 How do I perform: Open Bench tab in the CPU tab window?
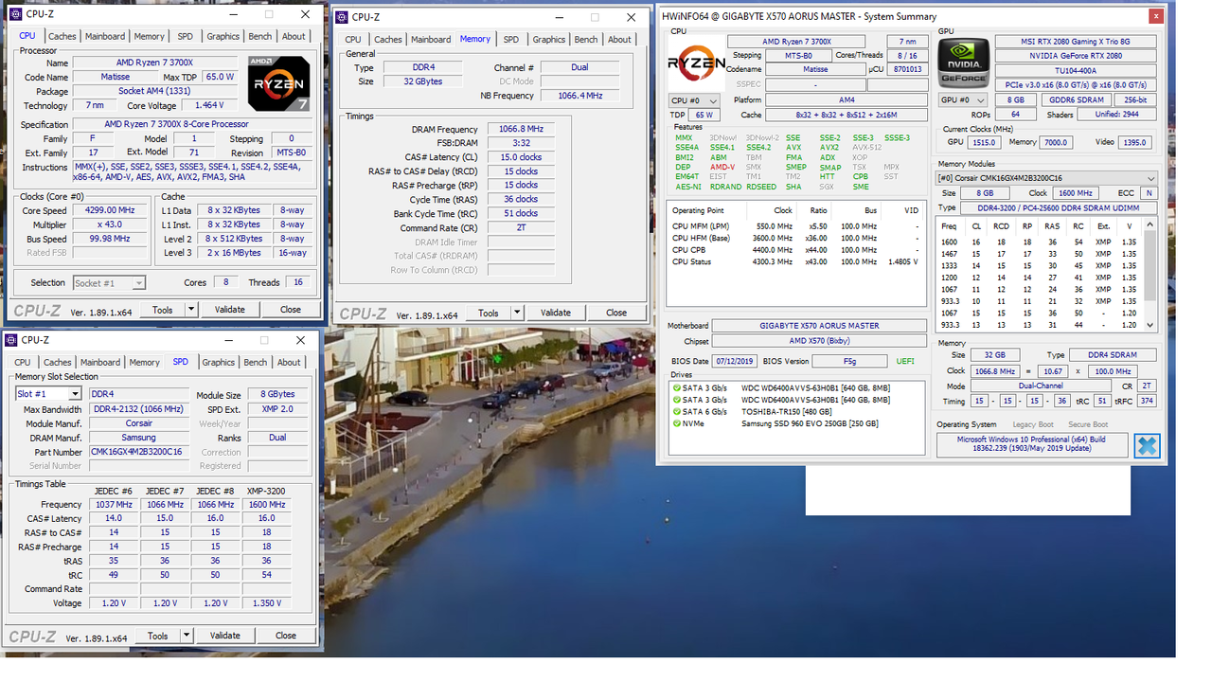point(259,36)
